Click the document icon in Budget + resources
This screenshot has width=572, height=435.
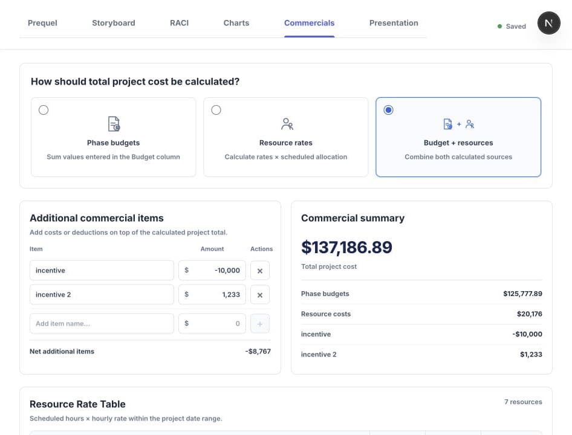(447, 124)
